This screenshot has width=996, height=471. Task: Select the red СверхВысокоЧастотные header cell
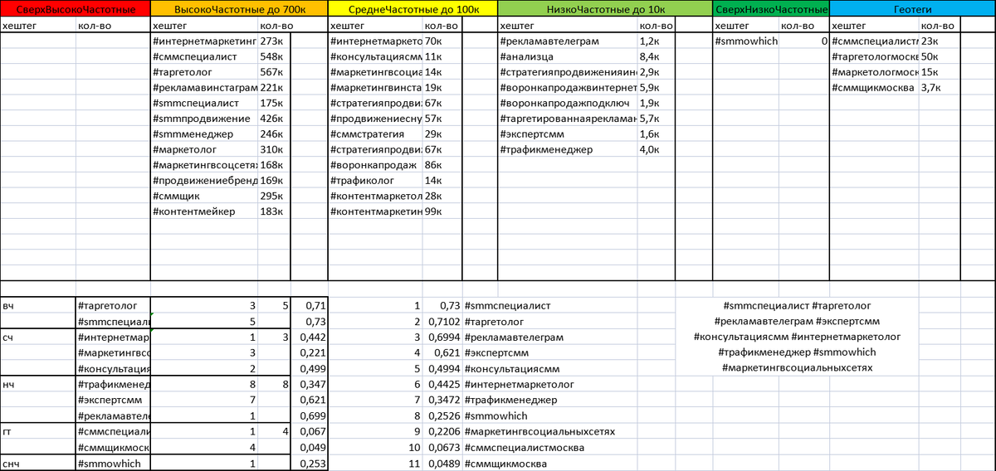pos(76,9)
